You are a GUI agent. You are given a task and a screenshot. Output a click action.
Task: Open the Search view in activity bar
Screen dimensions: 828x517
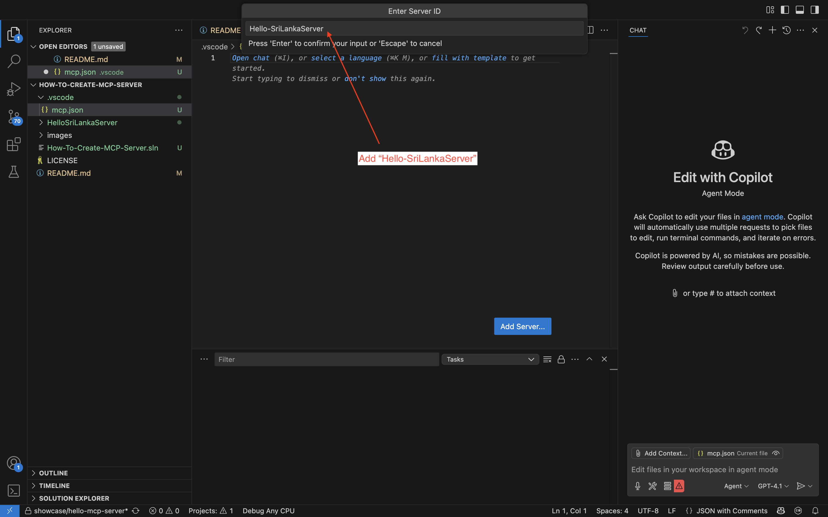point(14,61)
